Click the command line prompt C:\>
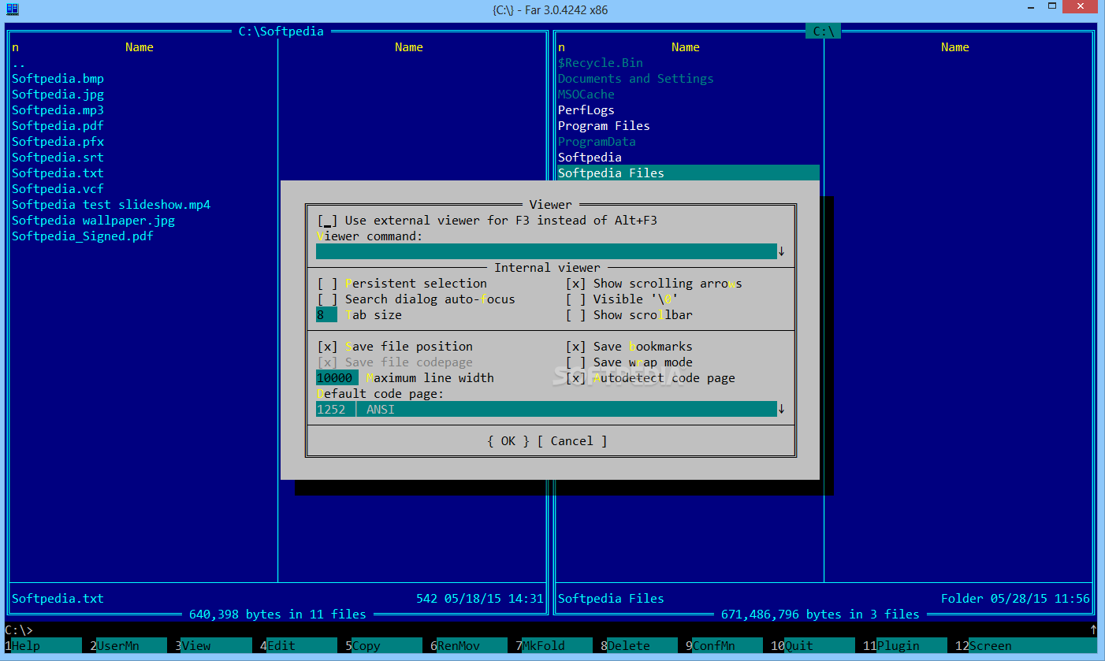 click(18, 630)
